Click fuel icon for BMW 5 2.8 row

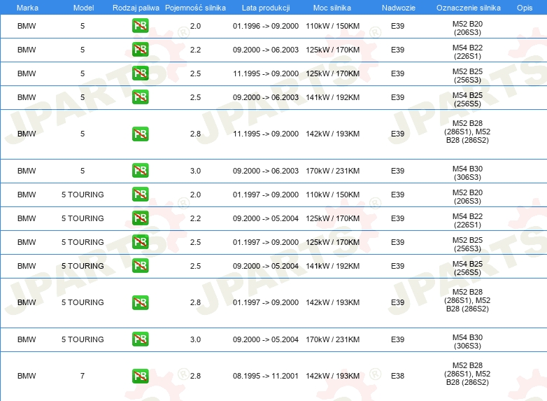pos(140,134)
